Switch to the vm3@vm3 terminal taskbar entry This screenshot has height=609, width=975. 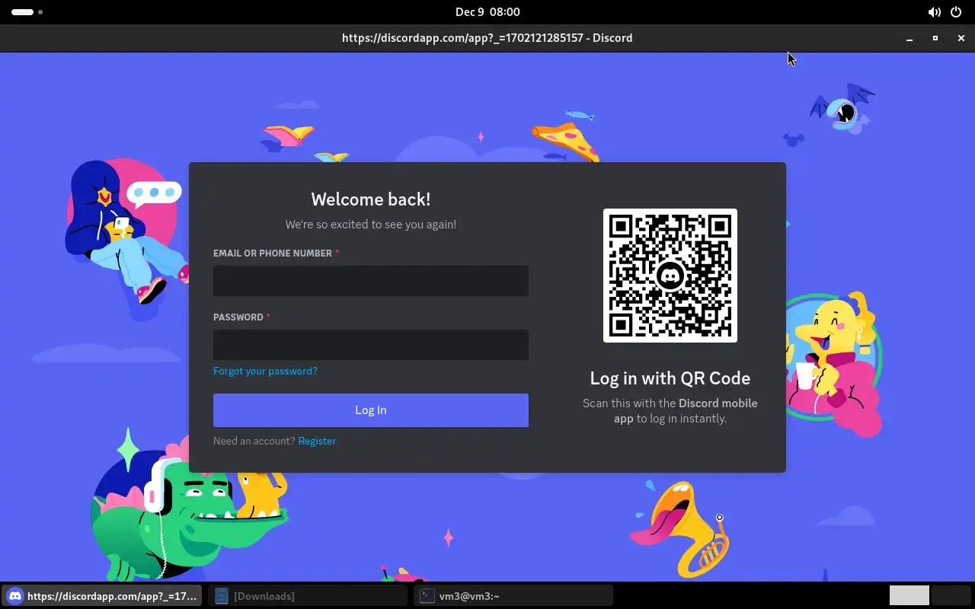(513, 596)
